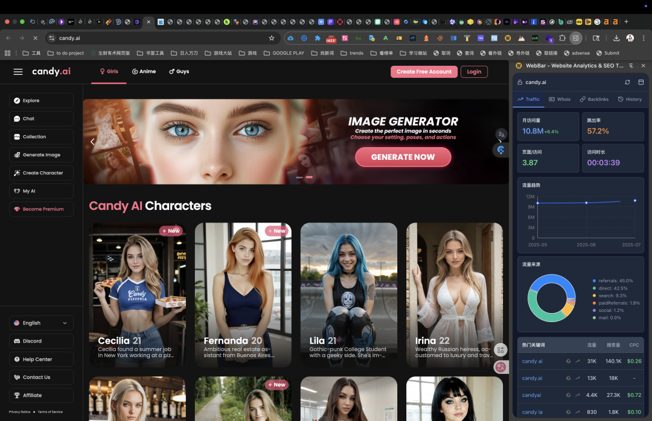Click trend icon in 'candyai' keyword row

[x=578, y=395]
